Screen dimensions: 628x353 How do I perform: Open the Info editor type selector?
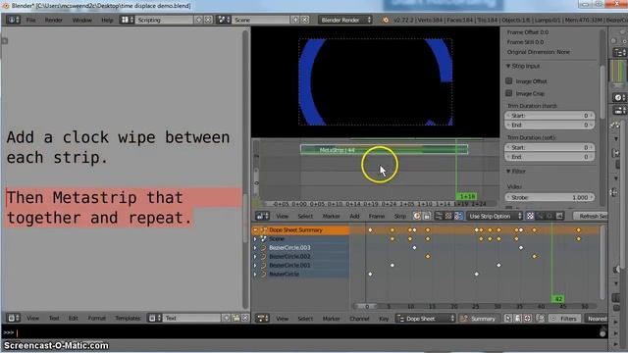point(13,20)
